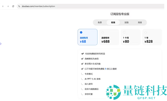
Task: Switch to the 加强 plan tab
Action: click(127, 22)
